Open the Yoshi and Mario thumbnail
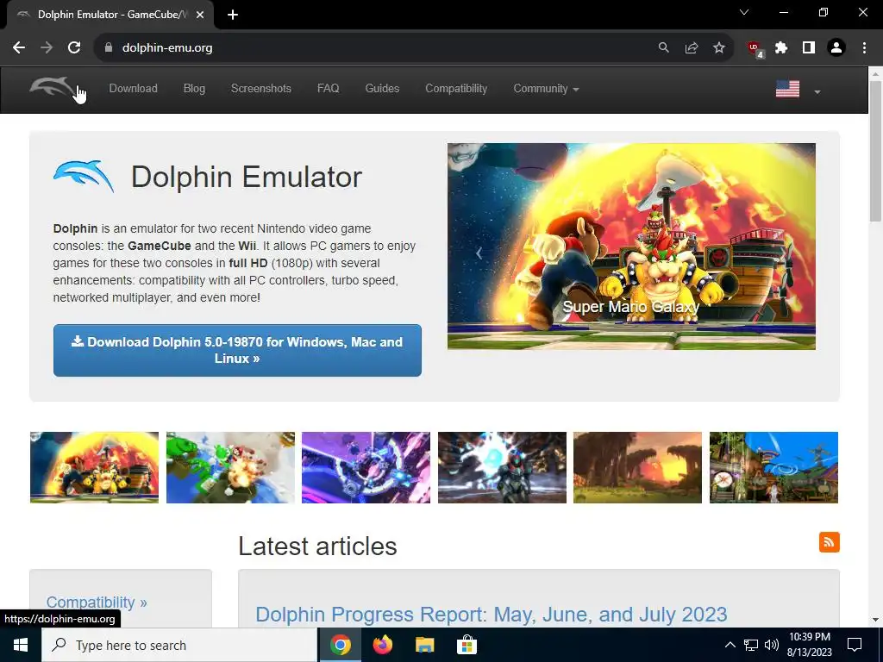883x662 pixels. (230, 467)
